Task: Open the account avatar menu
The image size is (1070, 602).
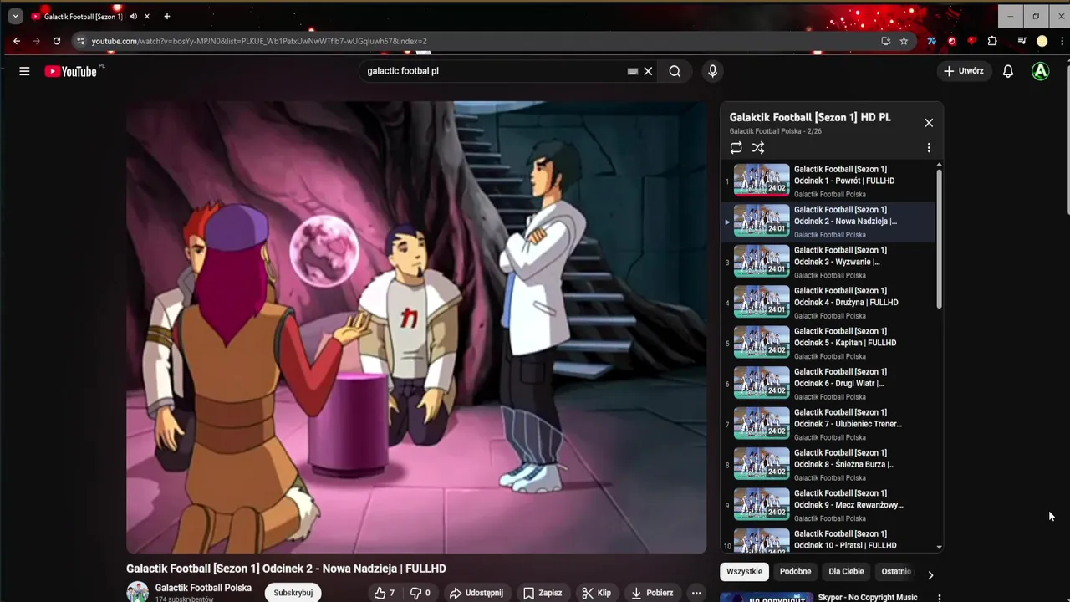Action: [x=1040, y=71]
